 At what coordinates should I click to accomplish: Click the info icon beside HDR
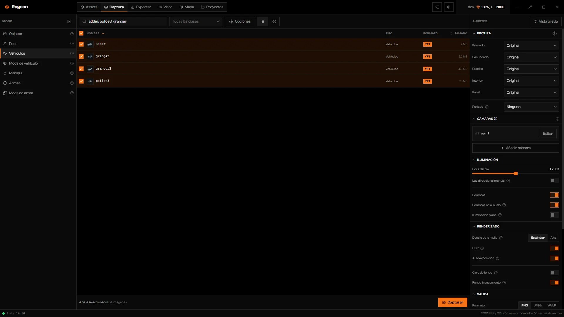tap(482, 248)
